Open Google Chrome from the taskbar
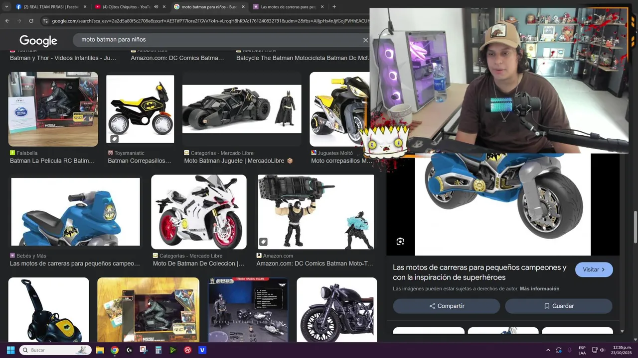 coord(115,350)
